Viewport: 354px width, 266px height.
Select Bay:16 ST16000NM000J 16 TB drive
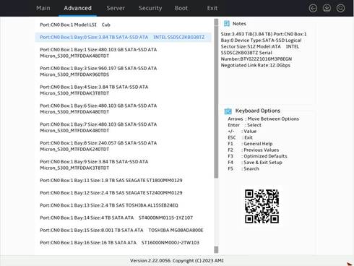119,243
